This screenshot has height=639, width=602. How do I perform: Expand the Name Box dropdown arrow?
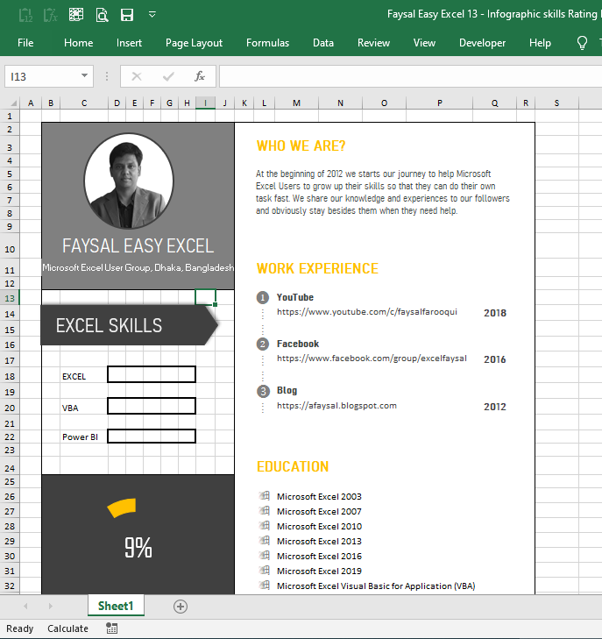(x=84, y=75)
